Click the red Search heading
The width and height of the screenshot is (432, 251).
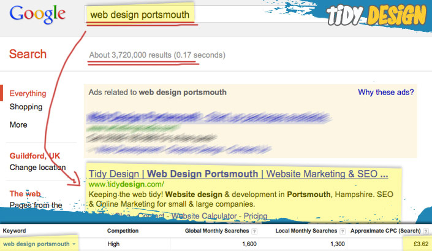click(28, 54)
